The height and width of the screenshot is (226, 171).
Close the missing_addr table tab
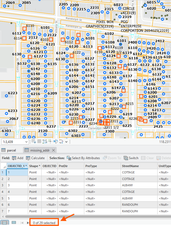(x=54, y=150)
